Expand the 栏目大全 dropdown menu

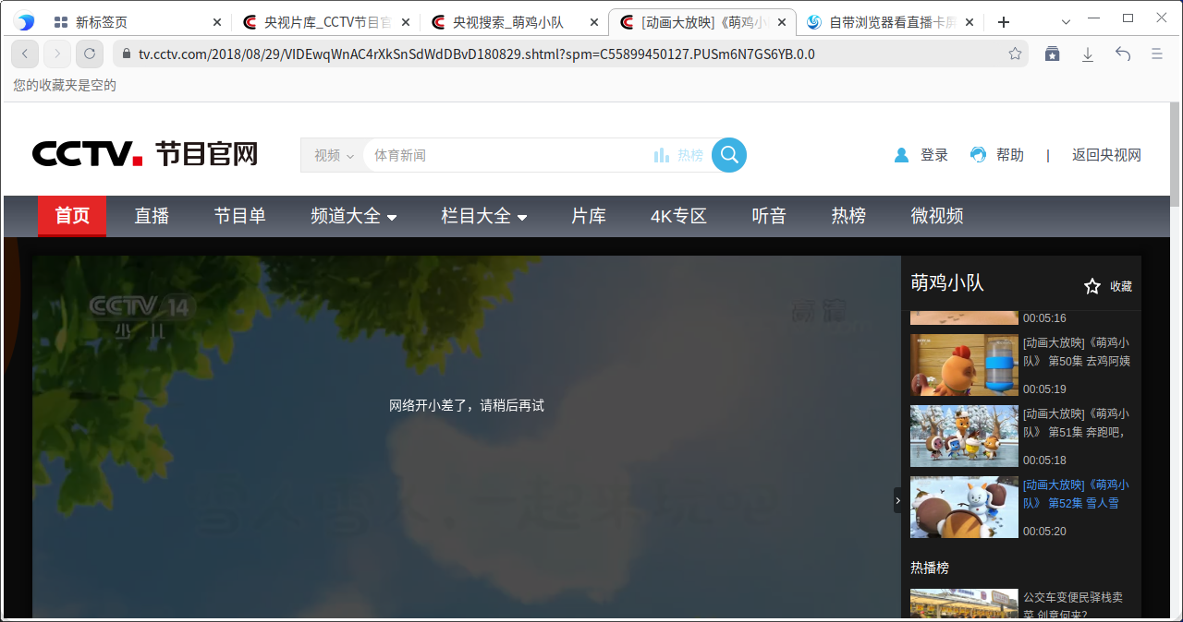click(484, 216)
